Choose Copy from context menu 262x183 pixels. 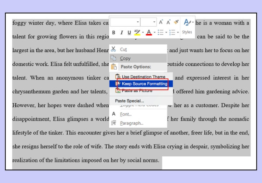point(138,58)
